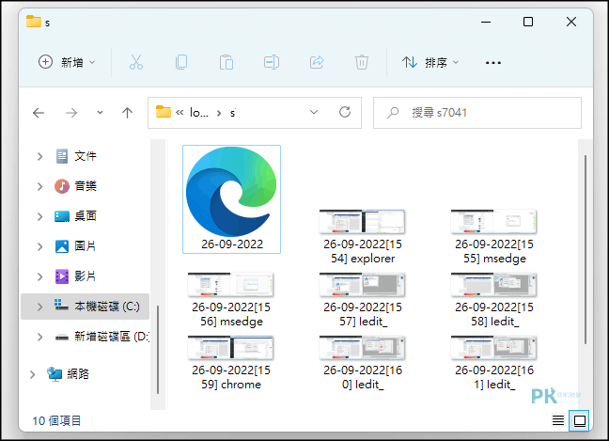Click the Delete trash can icon
The width and height of the screenshot is (609, 441).
[361, 62]
